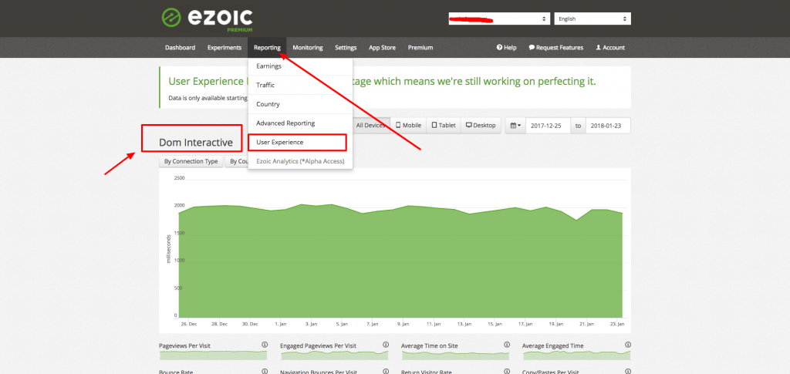Click the end date field 2018-01-23

pyautogui.click(x=608, y=126)
